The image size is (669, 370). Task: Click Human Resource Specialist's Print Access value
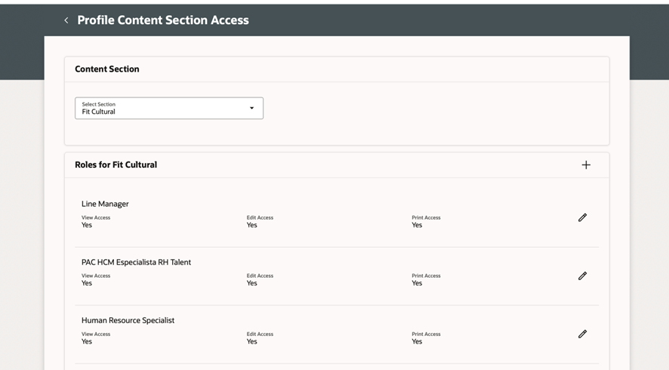click(x=417, y=341)
